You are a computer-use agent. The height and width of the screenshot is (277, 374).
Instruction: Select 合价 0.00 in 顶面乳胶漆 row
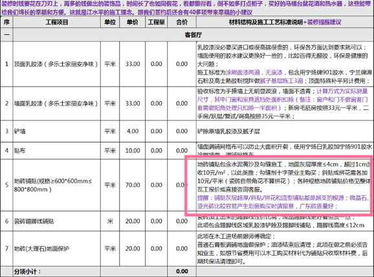point(182,64)
